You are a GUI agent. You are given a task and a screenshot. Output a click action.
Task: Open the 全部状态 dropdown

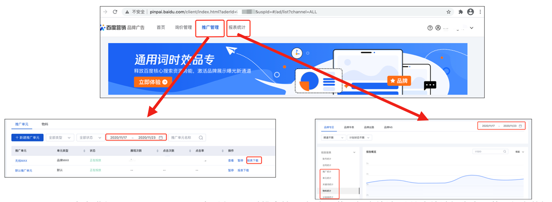[x=90, y=137]
